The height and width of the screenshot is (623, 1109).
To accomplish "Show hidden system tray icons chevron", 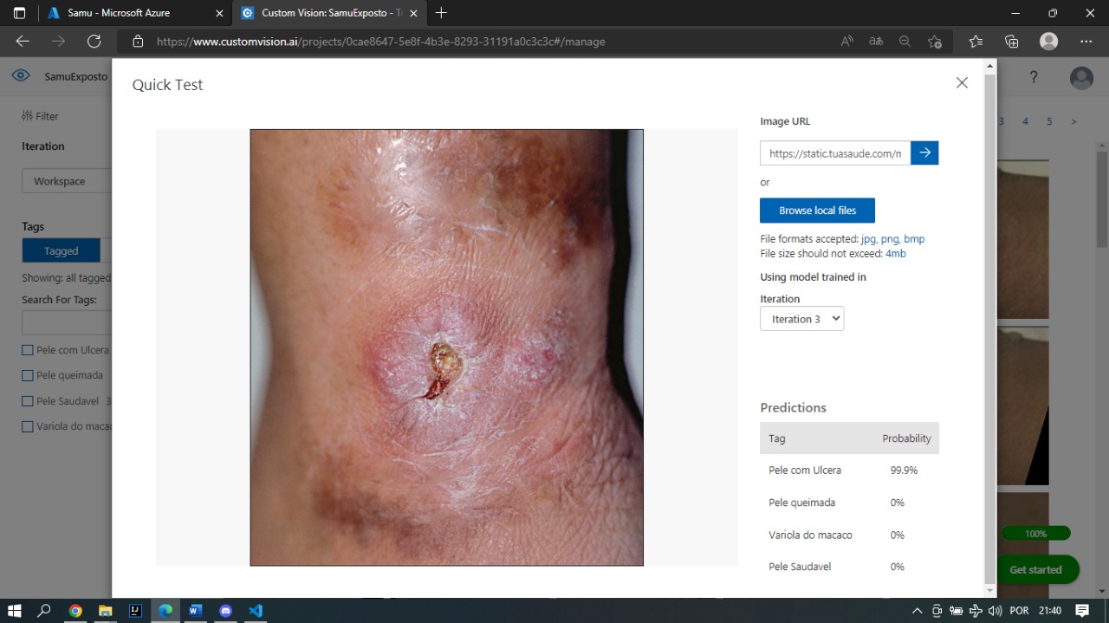I will pos(917,610).
